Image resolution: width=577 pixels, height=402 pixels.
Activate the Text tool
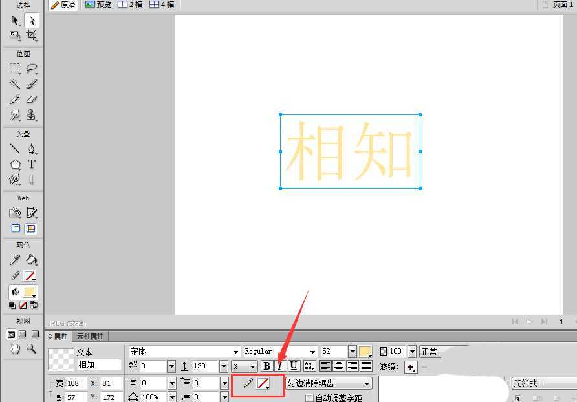tap(31, 164)
